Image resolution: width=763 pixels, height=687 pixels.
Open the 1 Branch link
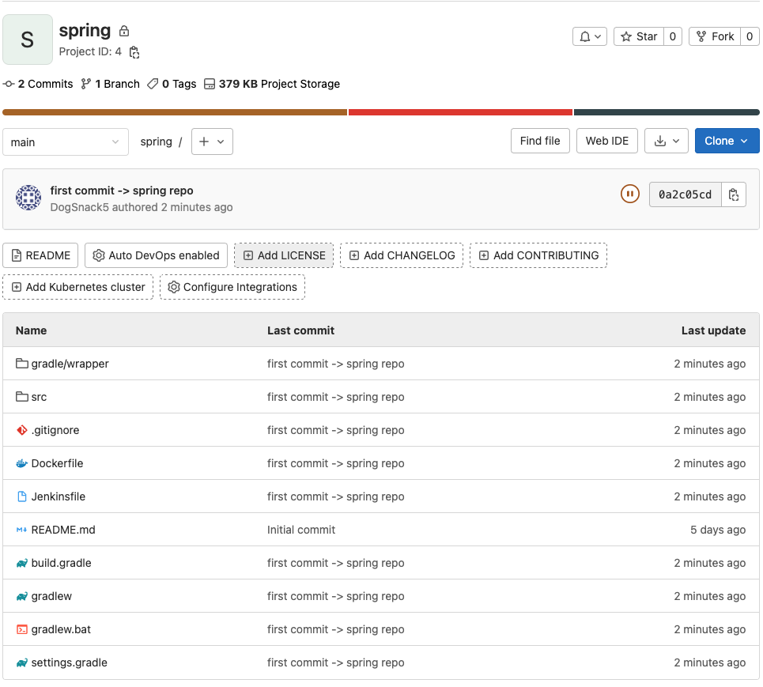tap(111, 84)
